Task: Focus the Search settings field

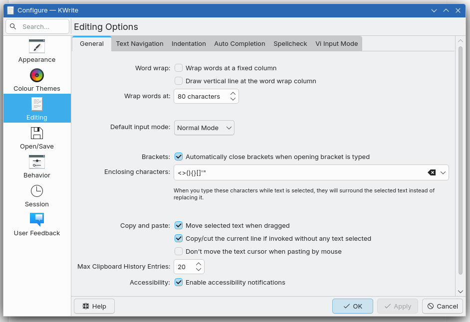Action: [37, 26]
